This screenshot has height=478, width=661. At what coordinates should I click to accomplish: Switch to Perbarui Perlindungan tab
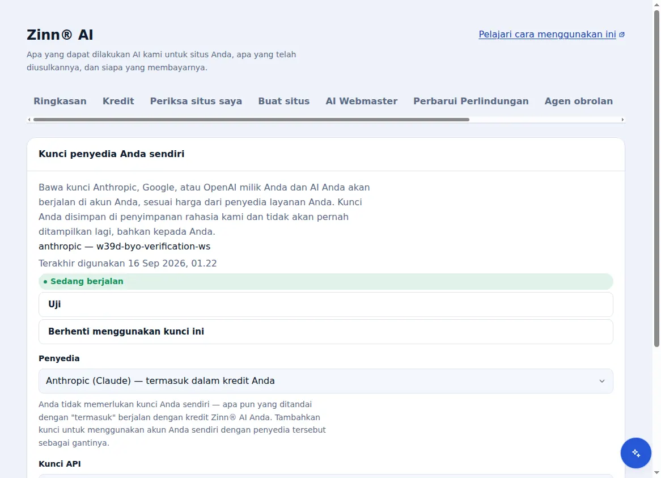click(471, 101)
